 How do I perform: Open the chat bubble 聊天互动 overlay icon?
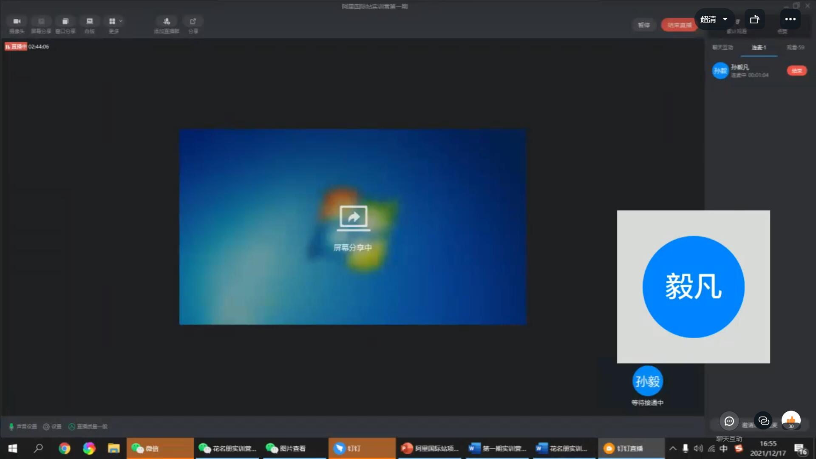pyautogui.click(x=729, y=421)
